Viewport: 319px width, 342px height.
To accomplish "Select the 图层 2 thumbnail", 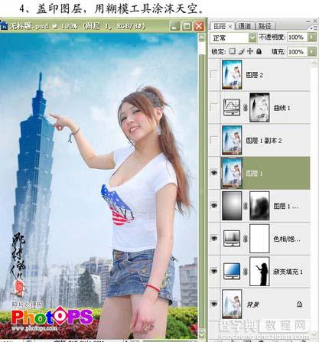I will pyautogui.click(x=232, y=75).
